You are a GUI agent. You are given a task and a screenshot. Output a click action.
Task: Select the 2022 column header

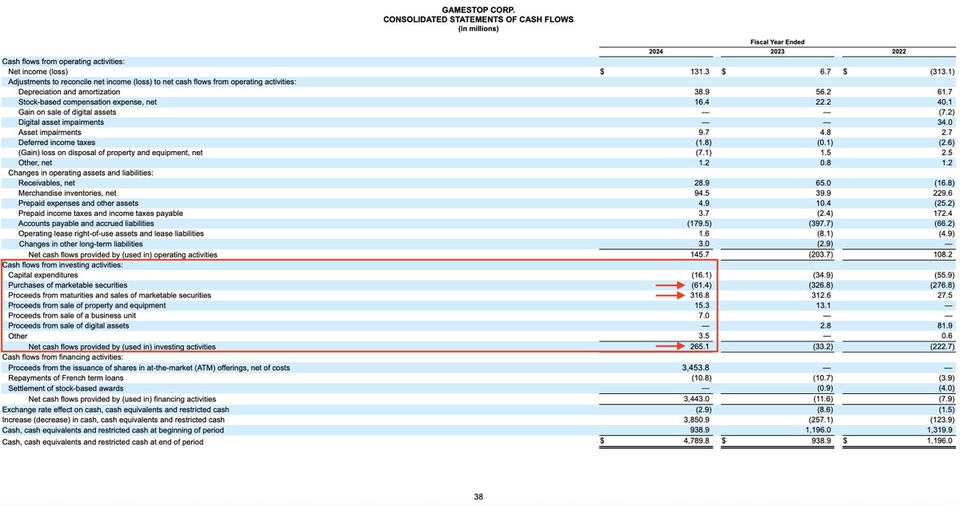coord(899,51)
